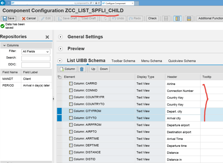Toggle the left-panel layout icon in the toolbar
The width and height of the screenshot is (223, 163).
(178, 19)
